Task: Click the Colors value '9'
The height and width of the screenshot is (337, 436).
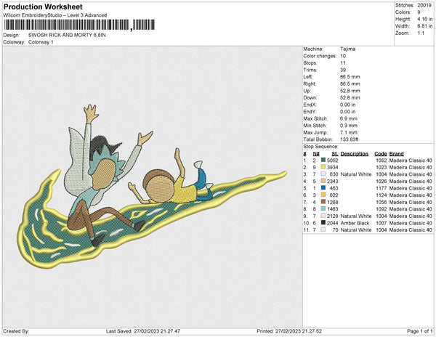Action: point(419,12)
